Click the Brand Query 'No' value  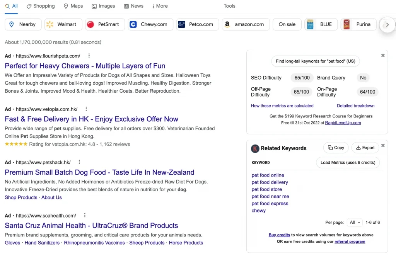(x=363, y=78)
